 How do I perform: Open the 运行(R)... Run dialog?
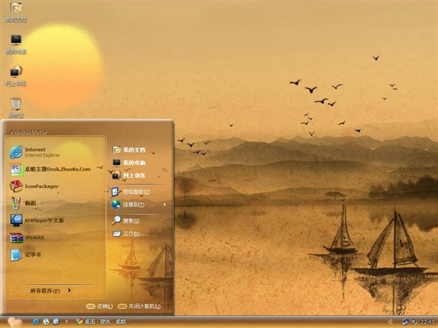pos(129,234)
